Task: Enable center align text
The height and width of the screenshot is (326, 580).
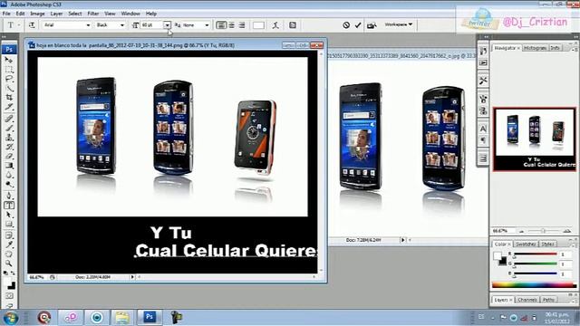Action: tap(232, 25)
